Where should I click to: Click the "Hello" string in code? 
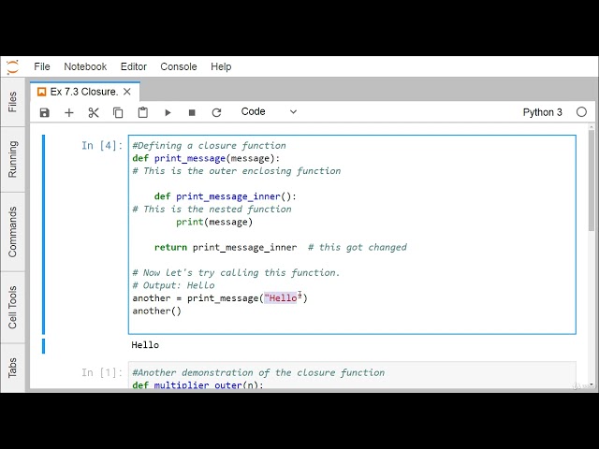(283, 297)
